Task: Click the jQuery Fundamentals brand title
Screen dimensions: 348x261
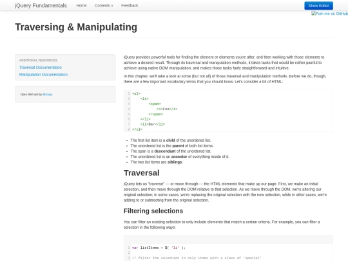Action: click(x=41, y=6)
